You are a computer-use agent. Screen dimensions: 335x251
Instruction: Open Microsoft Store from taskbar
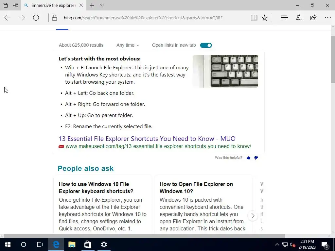pos(88,244)
